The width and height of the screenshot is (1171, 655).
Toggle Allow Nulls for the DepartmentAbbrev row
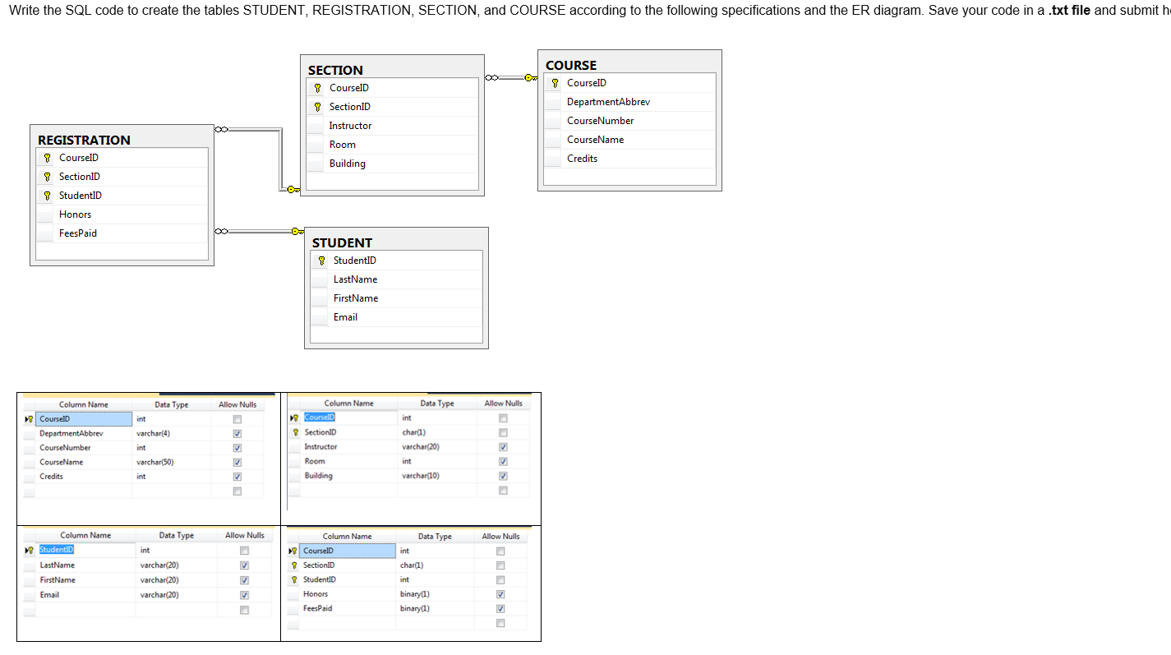pyautogui.click(x=237, y=434)
